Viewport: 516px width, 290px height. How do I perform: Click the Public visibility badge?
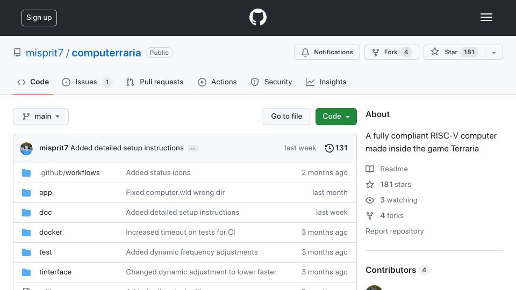point(159,53)
